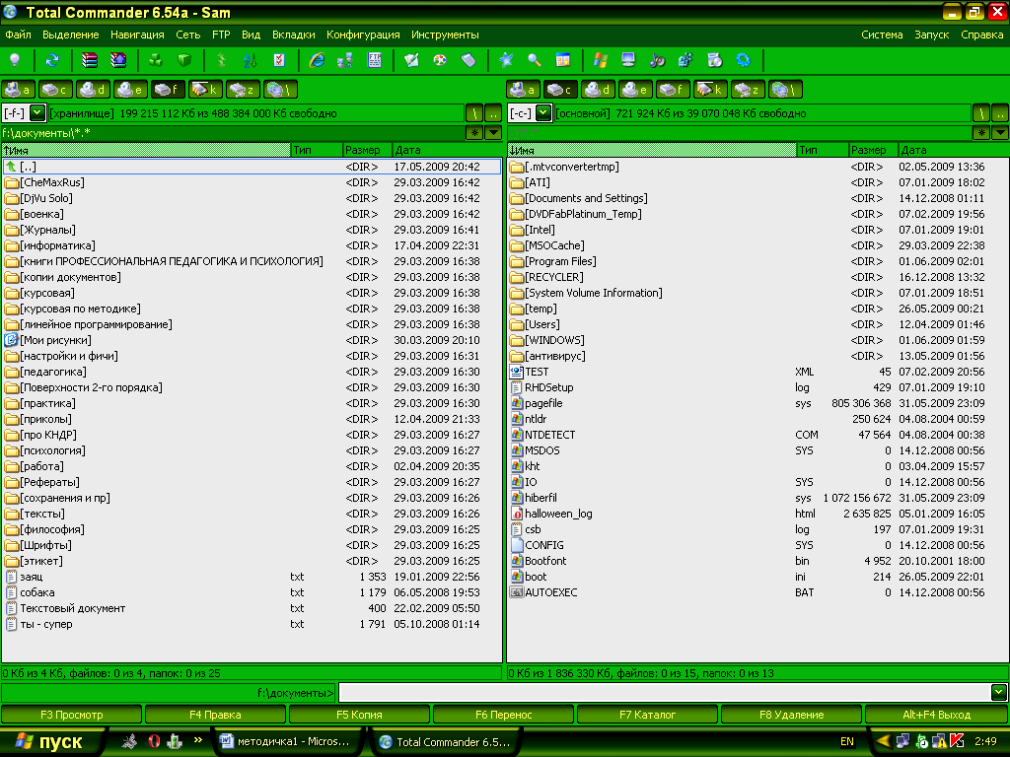Click the disc media toolbar icon

click(x=714, y=60)
